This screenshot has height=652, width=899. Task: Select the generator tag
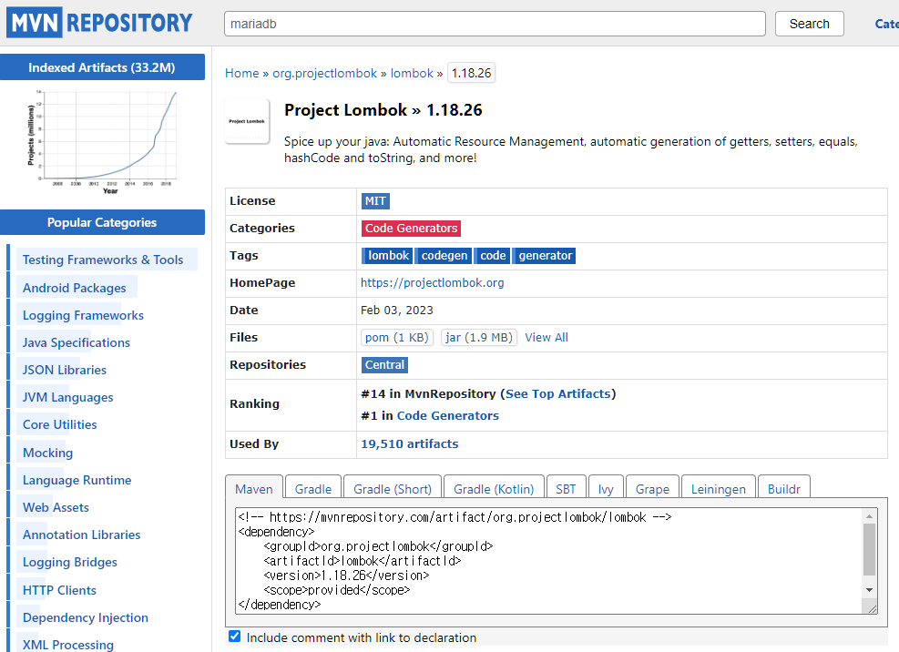tap(544, 256)
